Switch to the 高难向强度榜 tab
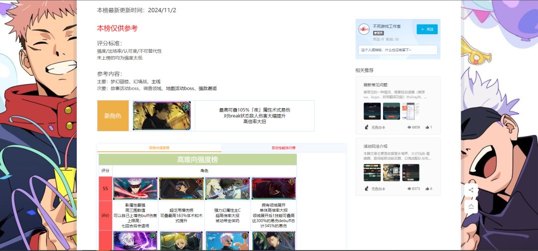Screen dimensions: 538x251 [x=159, y=148]
